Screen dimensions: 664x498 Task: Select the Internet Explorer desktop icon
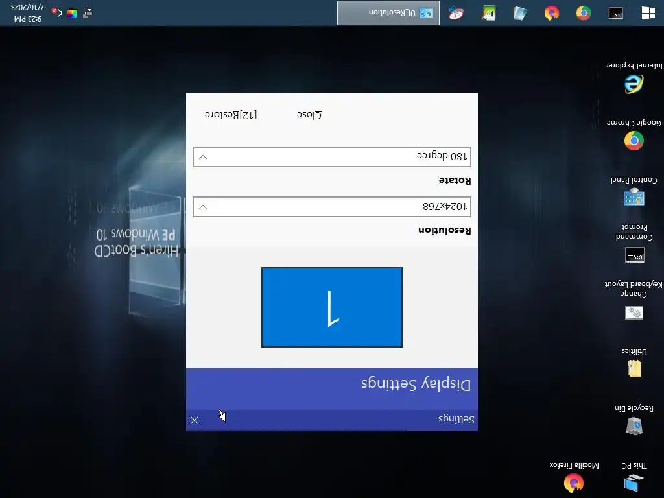pyautogui.click(x=634, y=78)
